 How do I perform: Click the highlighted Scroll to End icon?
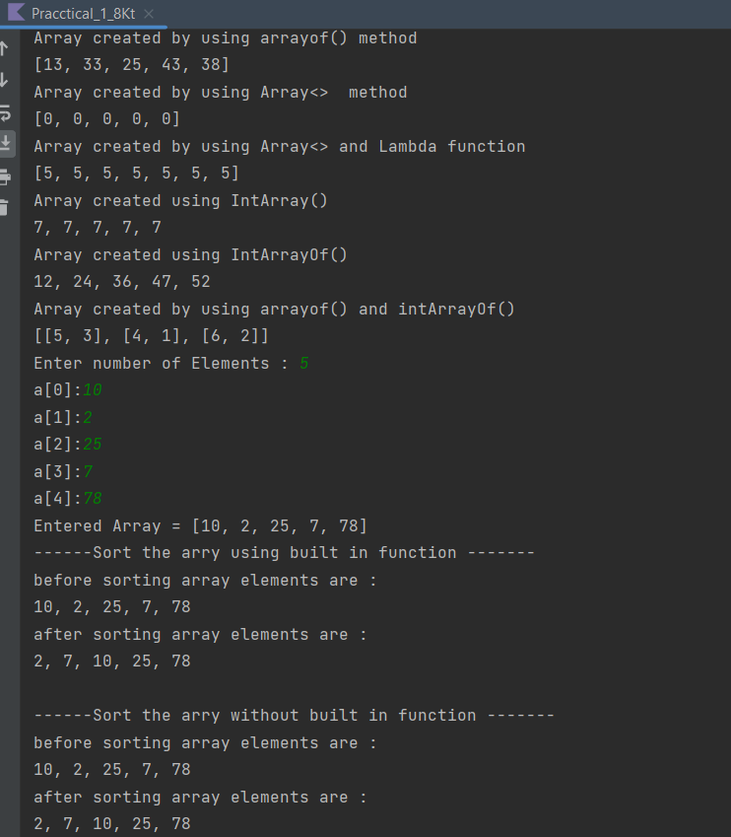[7, 143]
